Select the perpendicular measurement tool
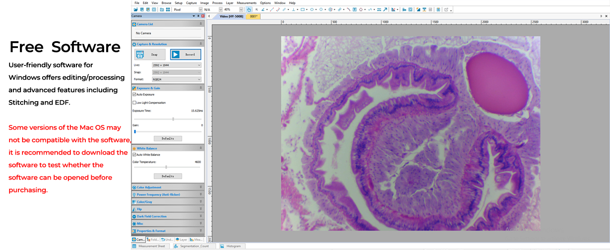 (293, 9)
